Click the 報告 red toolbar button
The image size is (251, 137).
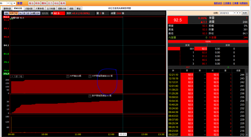click(x=37, y=3)
